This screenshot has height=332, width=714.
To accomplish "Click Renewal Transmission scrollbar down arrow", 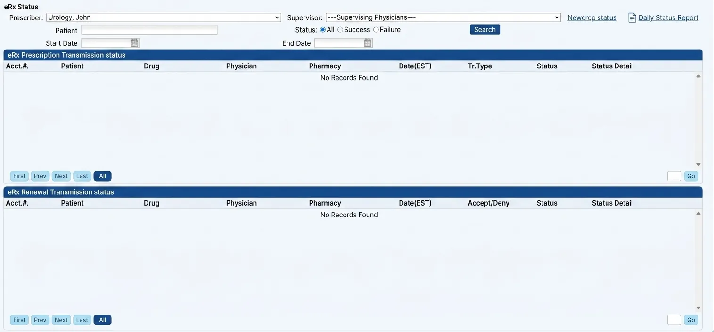I will (x=698, y=308).
